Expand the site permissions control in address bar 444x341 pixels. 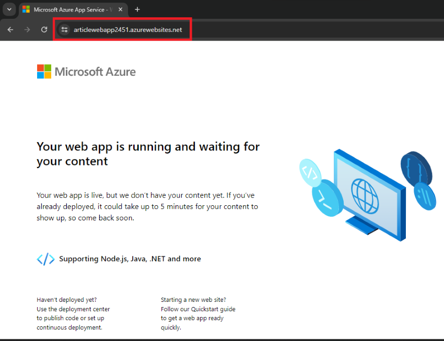click(x=64, y=29)
